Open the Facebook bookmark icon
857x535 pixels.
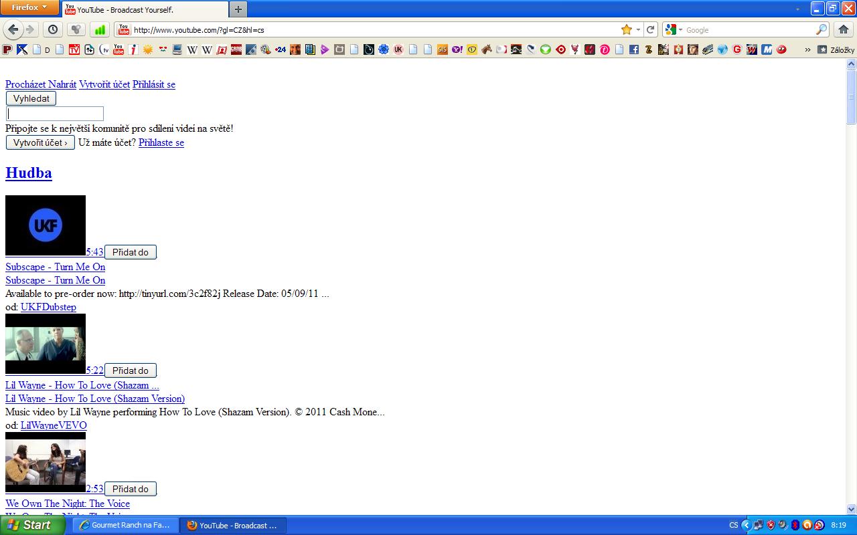pos(633,49)
